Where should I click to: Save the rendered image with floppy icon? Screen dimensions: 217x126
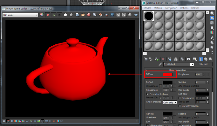coord(77,15)
